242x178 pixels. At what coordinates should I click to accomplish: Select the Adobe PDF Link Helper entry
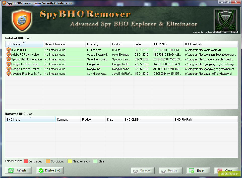click(x=25, y=55)
